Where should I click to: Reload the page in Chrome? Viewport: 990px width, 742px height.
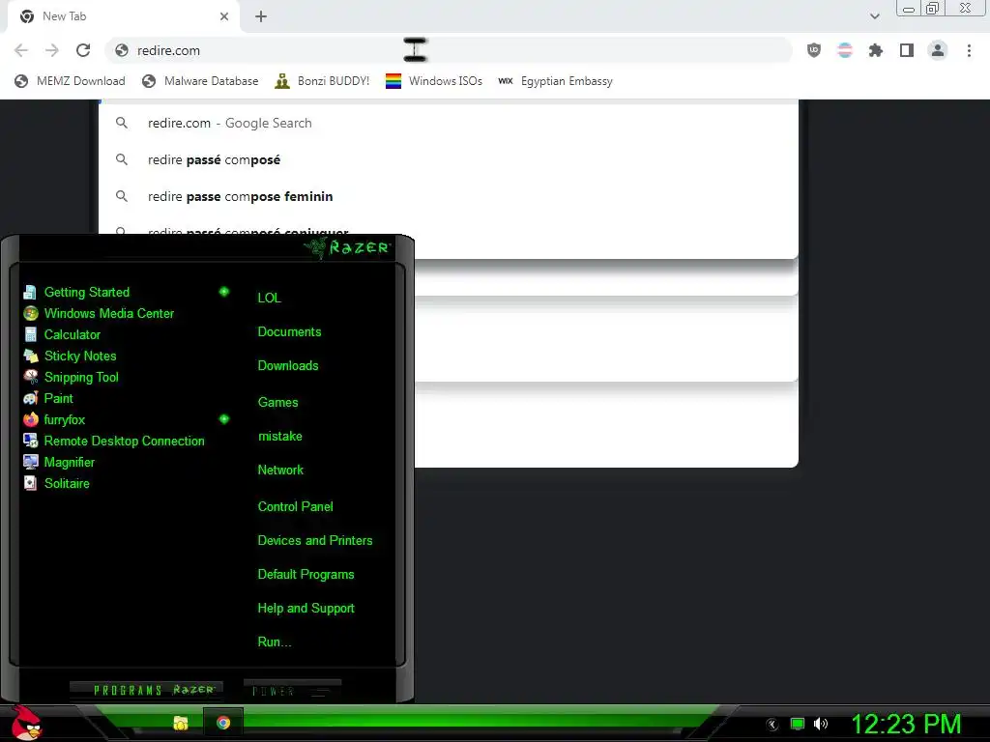83,50
